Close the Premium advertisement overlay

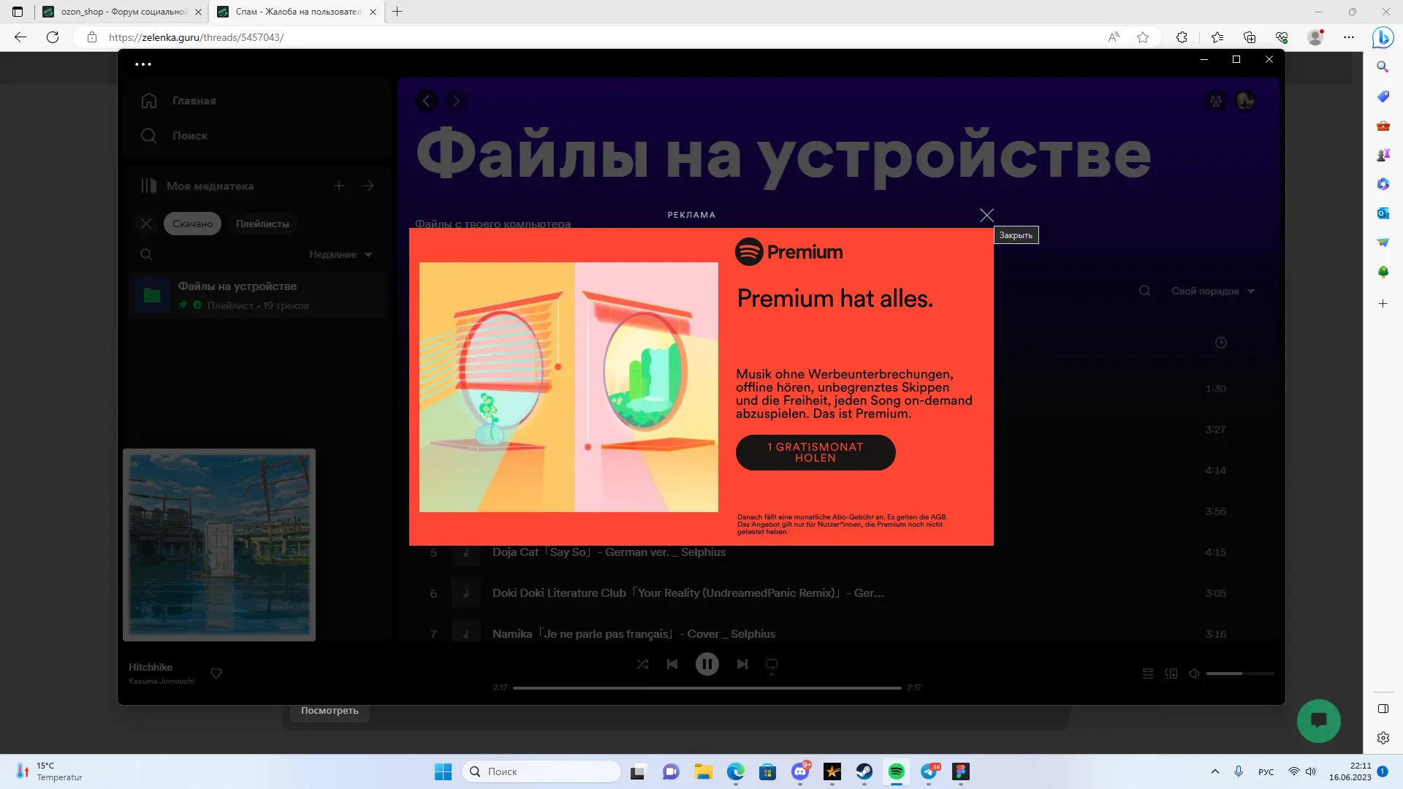click(986, 215)
